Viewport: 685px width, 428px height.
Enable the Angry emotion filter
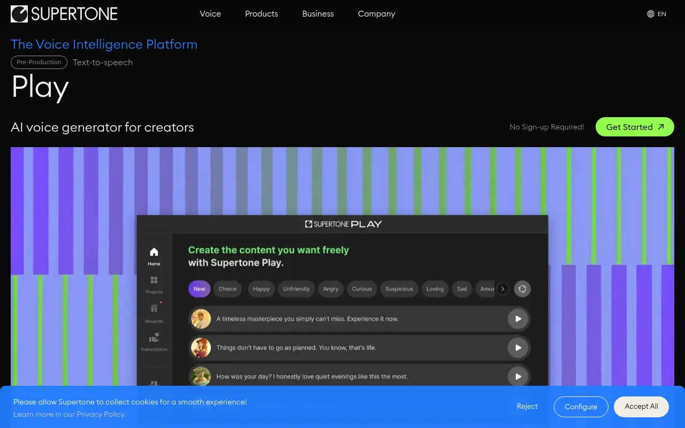[330, 289]
